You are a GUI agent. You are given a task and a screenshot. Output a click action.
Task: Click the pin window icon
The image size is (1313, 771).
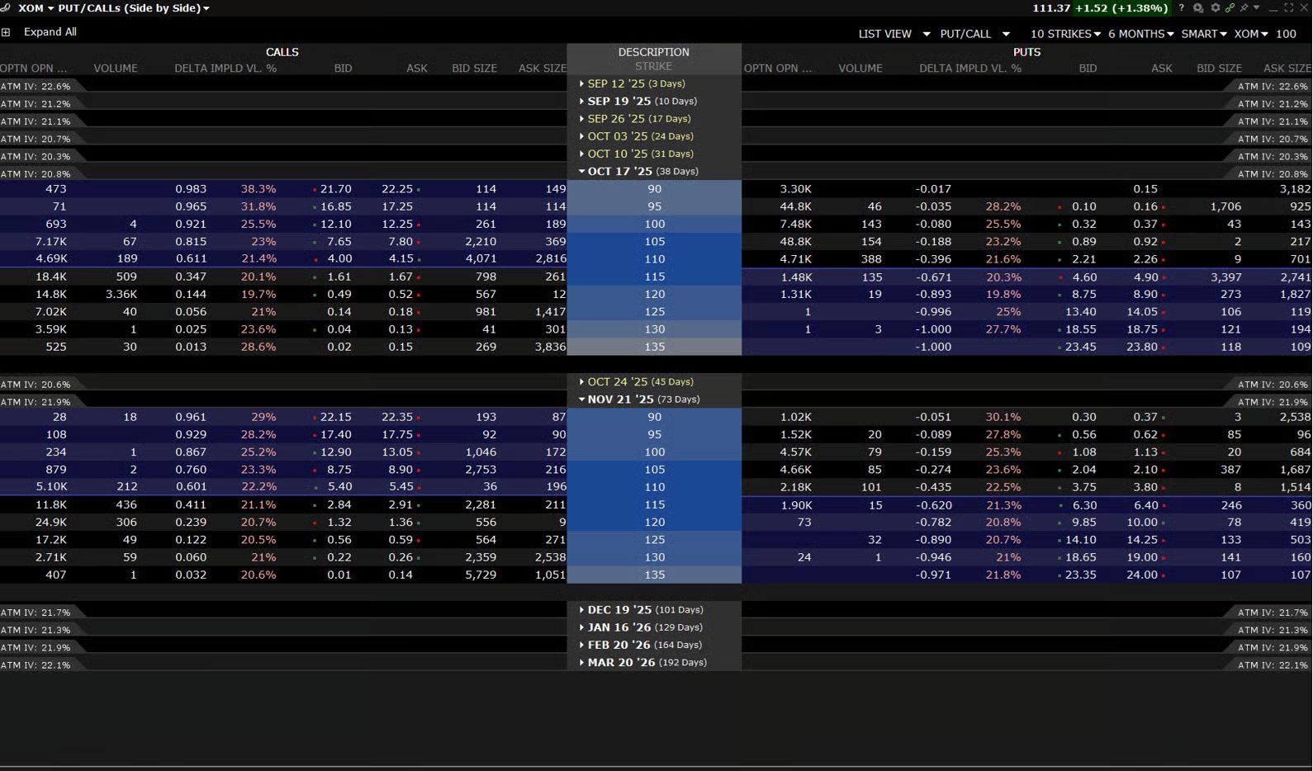tap(1244, 8)
